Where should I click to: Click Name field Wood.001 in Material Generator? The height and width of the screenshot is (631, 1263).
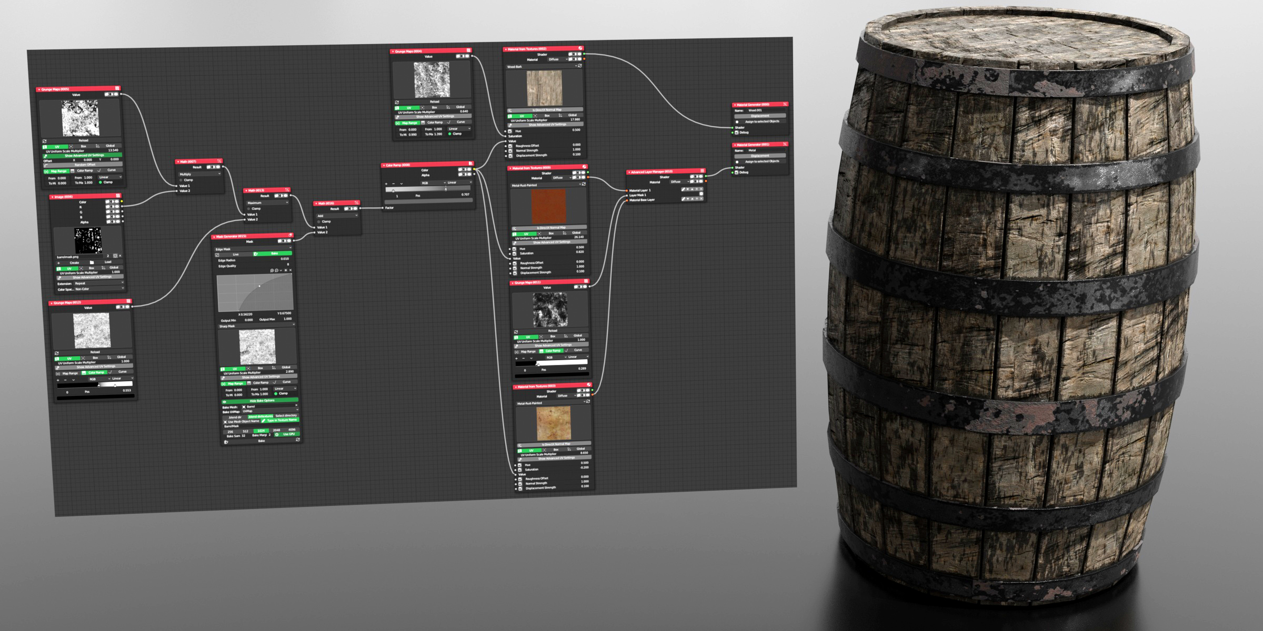766,110
